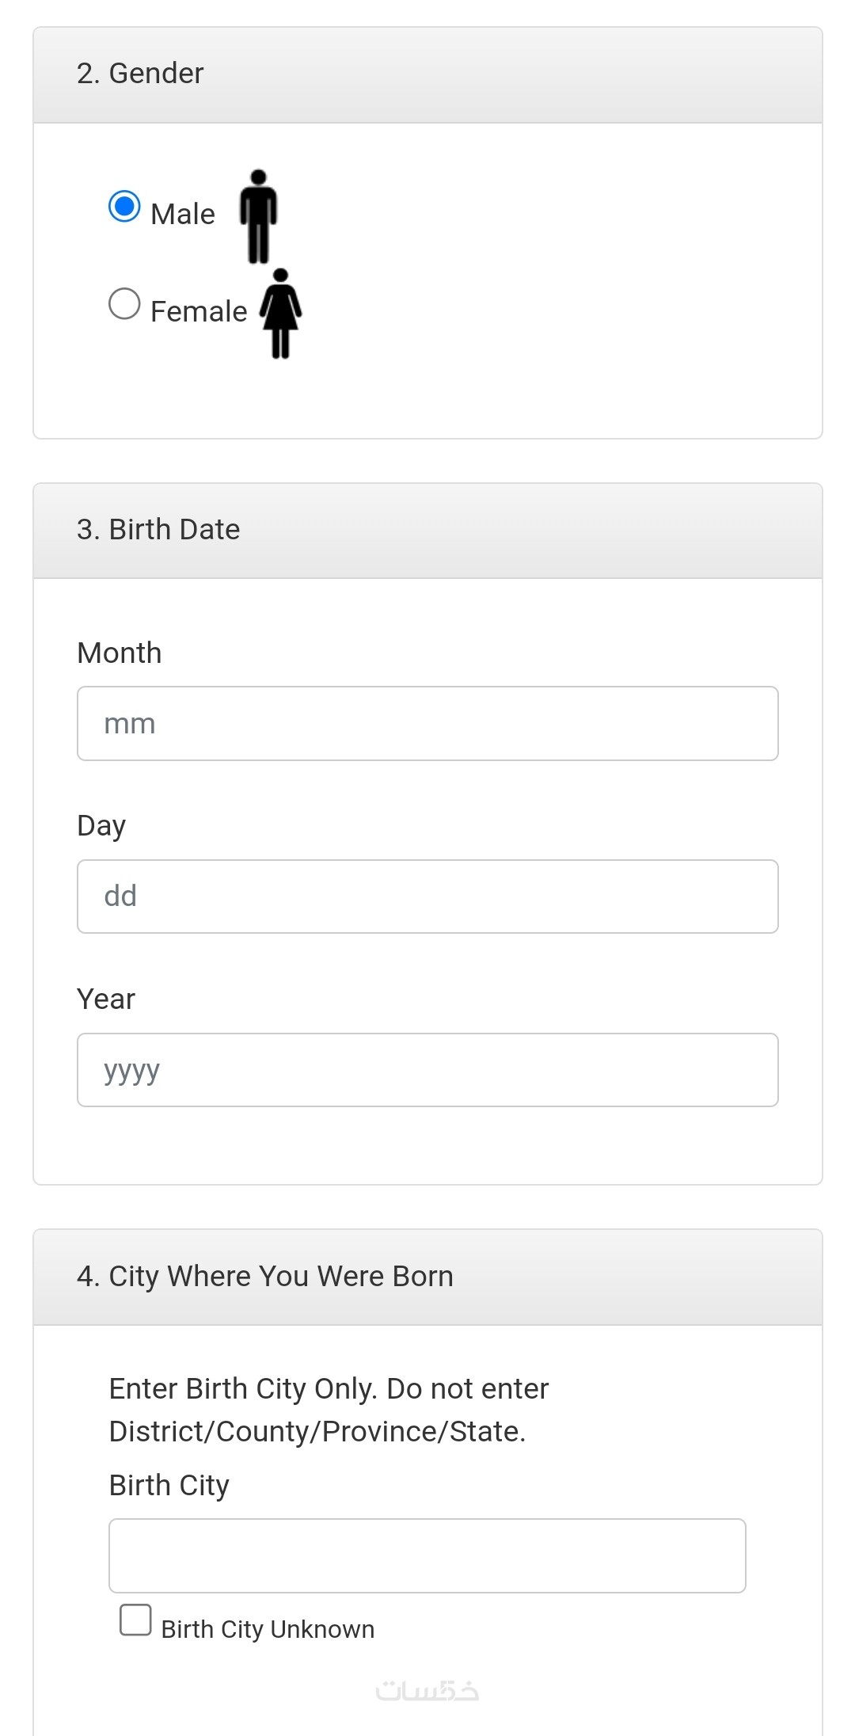Click the Arabic watermark logo at the bottom
The image size is (855, 1736).
pos(427,1691)
